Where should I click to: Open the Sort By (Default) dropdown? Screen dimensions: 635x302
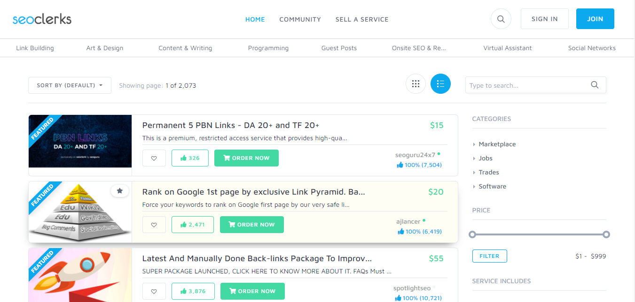(x=70, y=85)
